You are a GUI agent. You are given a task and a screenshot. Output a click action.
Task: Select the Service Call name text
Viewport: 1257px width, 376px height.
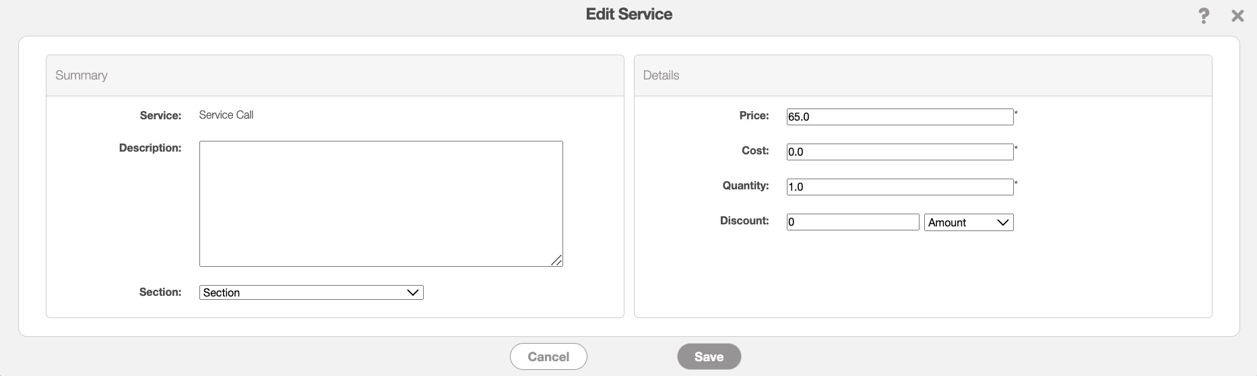click(x=226, y=115)
